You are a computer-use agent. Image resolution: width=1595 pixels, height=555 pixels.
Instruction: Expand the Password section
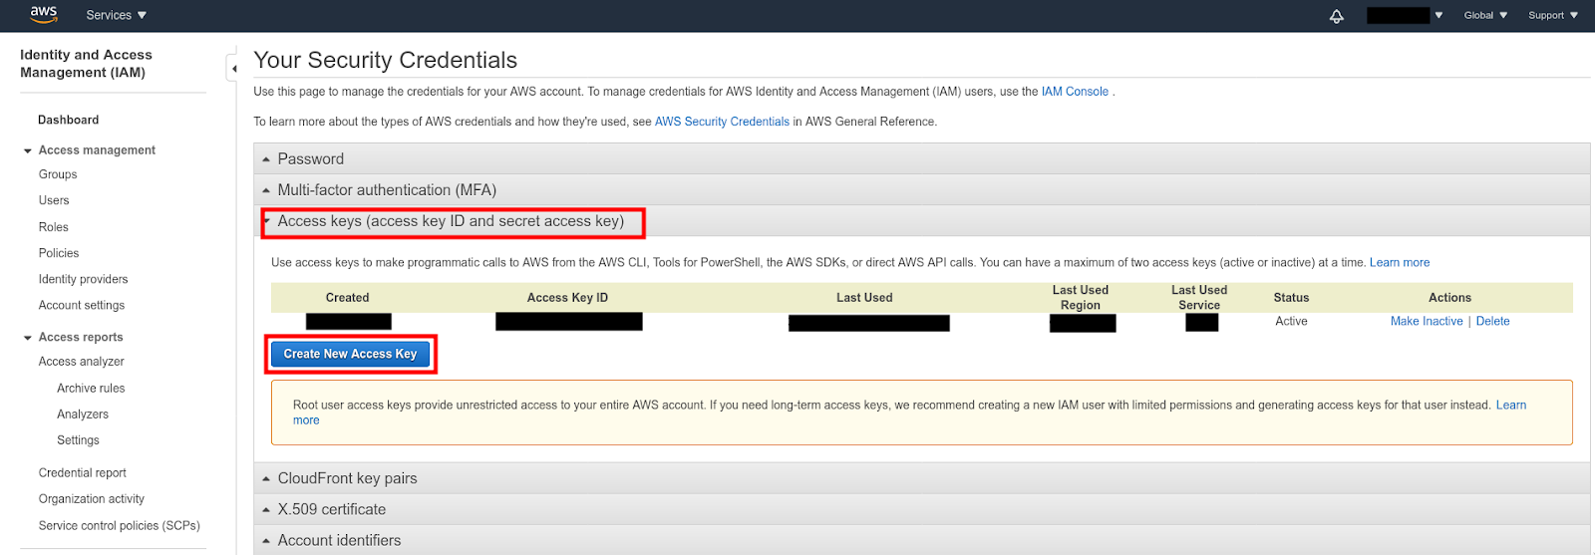pyautogui.click(x=921, y=158)
